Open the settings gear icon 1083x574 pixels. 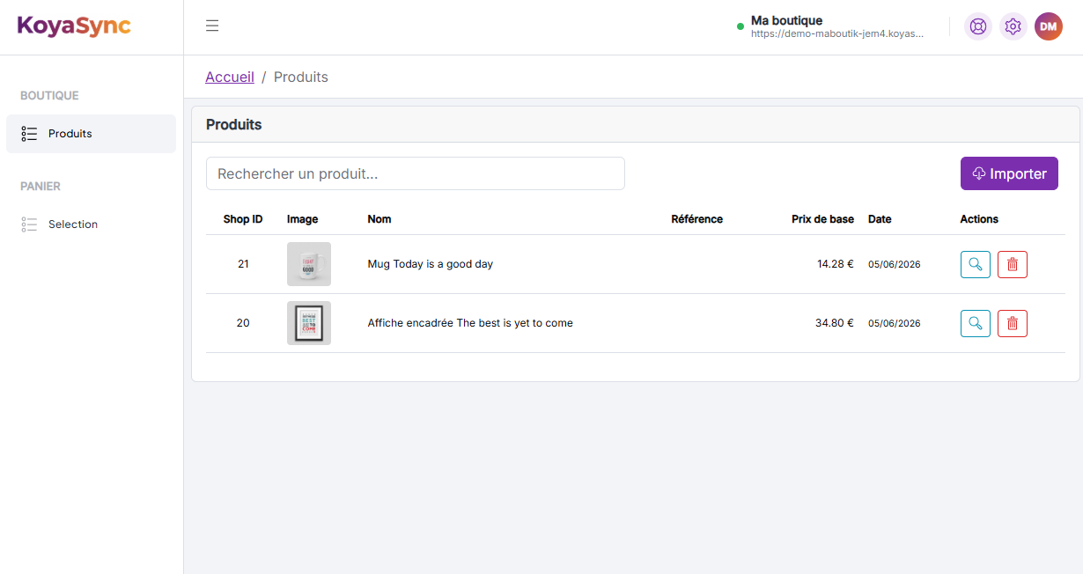click(x=1013, y=26)
